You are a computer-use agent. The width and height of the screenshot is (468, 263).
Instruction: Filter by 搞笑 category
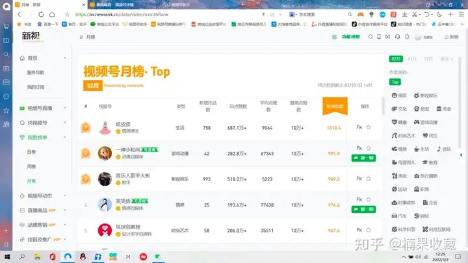coord(399,95)
